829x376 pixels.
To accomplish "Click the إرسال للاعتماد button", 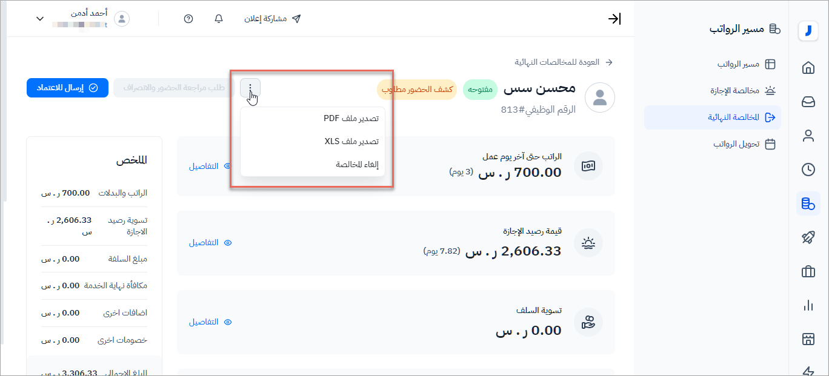I will click(67, 88).
